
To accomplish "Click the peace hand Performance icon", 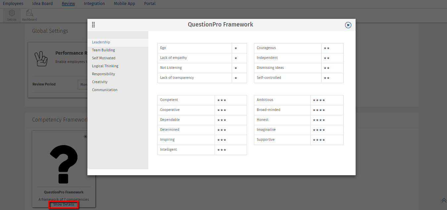I will (41, 58).
